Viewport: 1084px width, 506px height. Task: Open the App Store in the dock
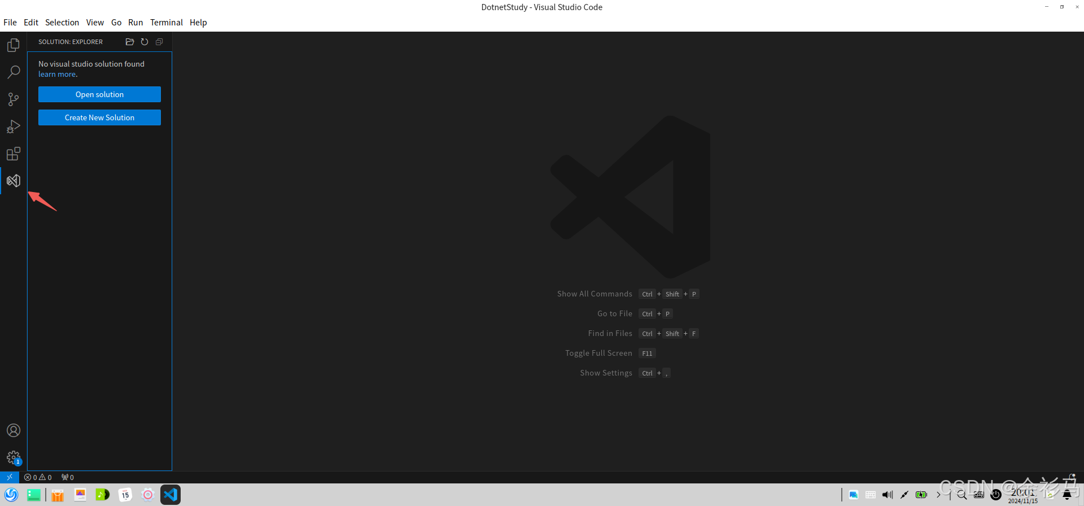(58, 495)
